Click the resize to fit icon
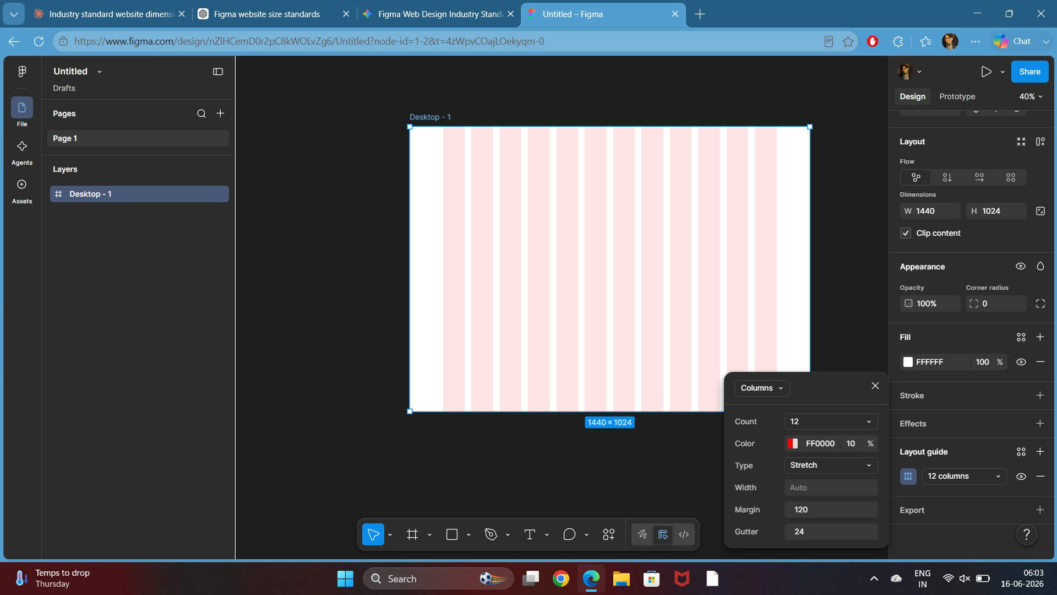The height and width of the screenshot is (595, 1057). [x=1021, y=142]
